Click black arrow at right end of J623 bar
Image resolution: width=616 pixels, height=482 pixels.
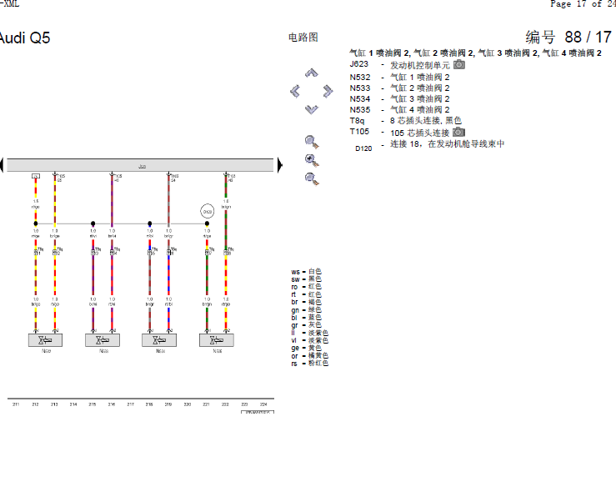(x=280, y=165)
